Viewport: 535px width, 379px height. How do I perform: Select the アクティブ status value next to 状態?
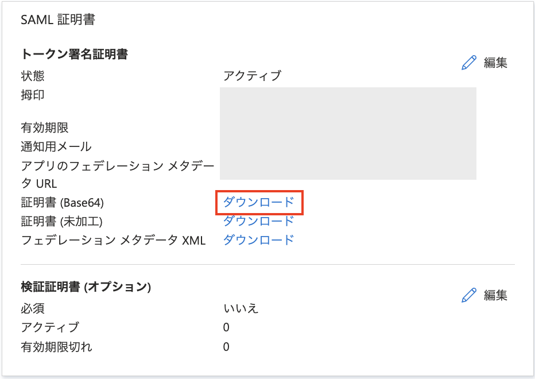(x=253, y=75)
